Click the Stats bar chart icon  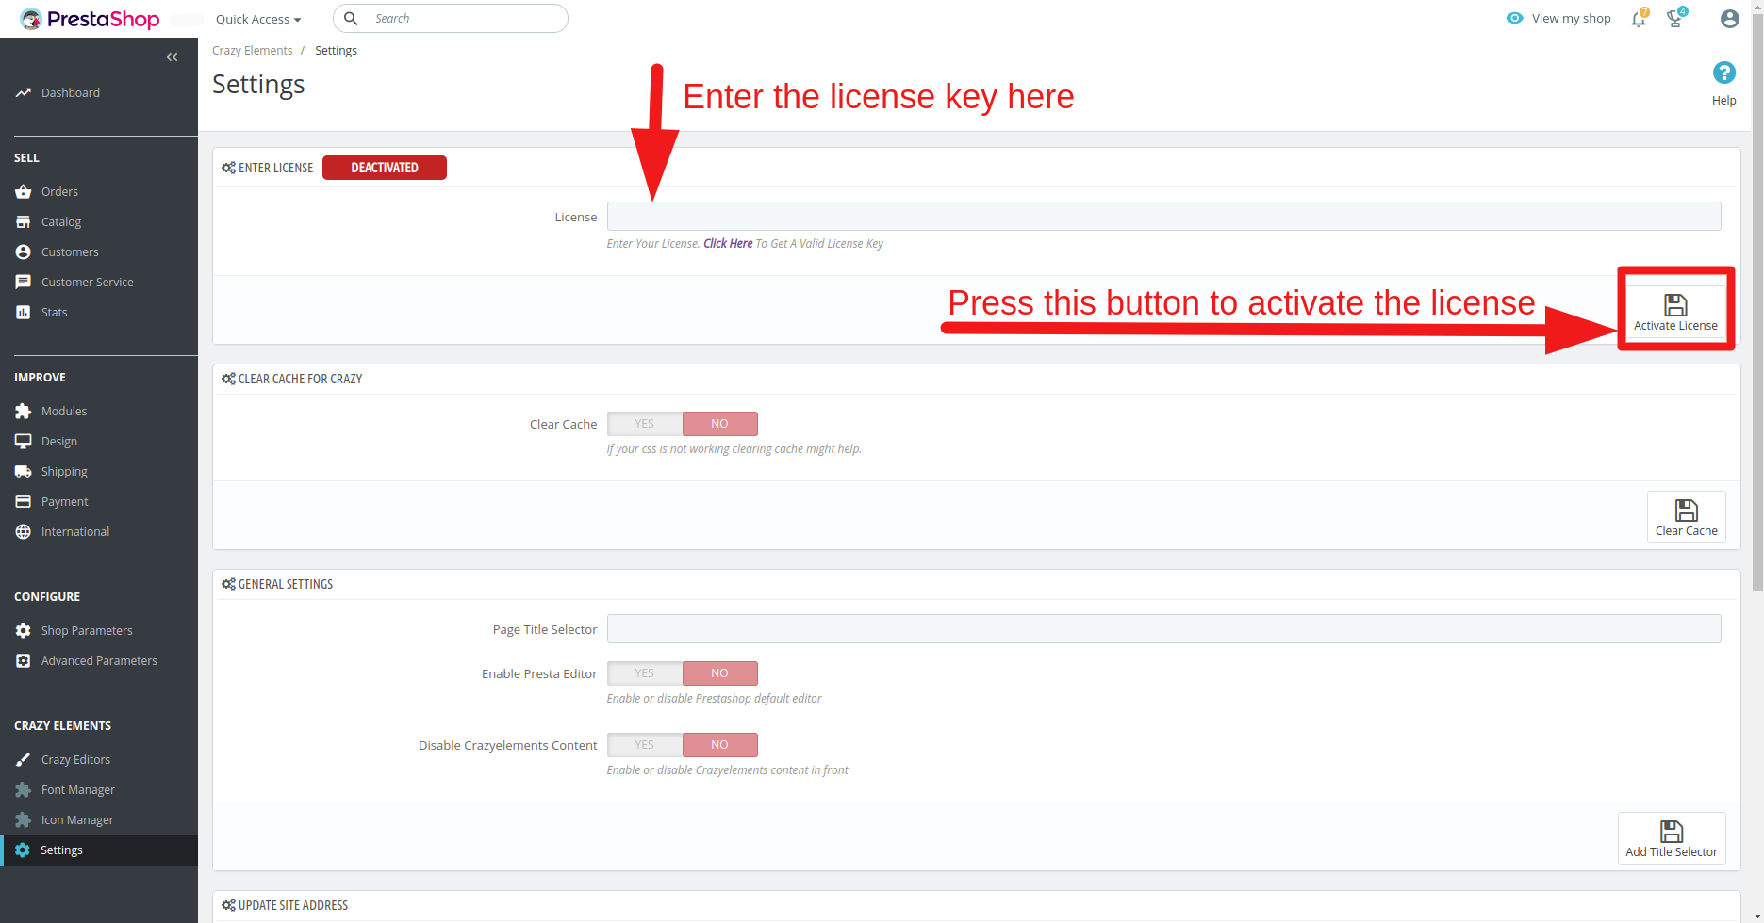pyautogui.click(x=24, y=312)
